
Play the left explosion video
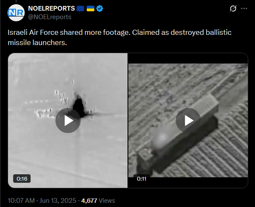[68, 120]
